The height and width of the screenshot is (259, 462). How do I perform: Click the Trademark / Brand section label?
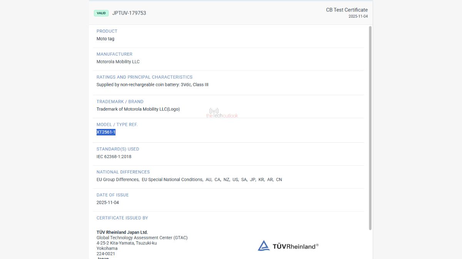click(120, 102)
